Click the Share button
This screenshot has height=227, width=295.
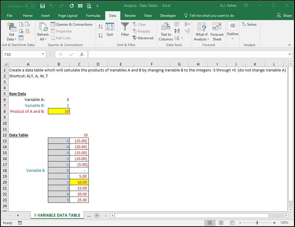[x=284, y=16]
